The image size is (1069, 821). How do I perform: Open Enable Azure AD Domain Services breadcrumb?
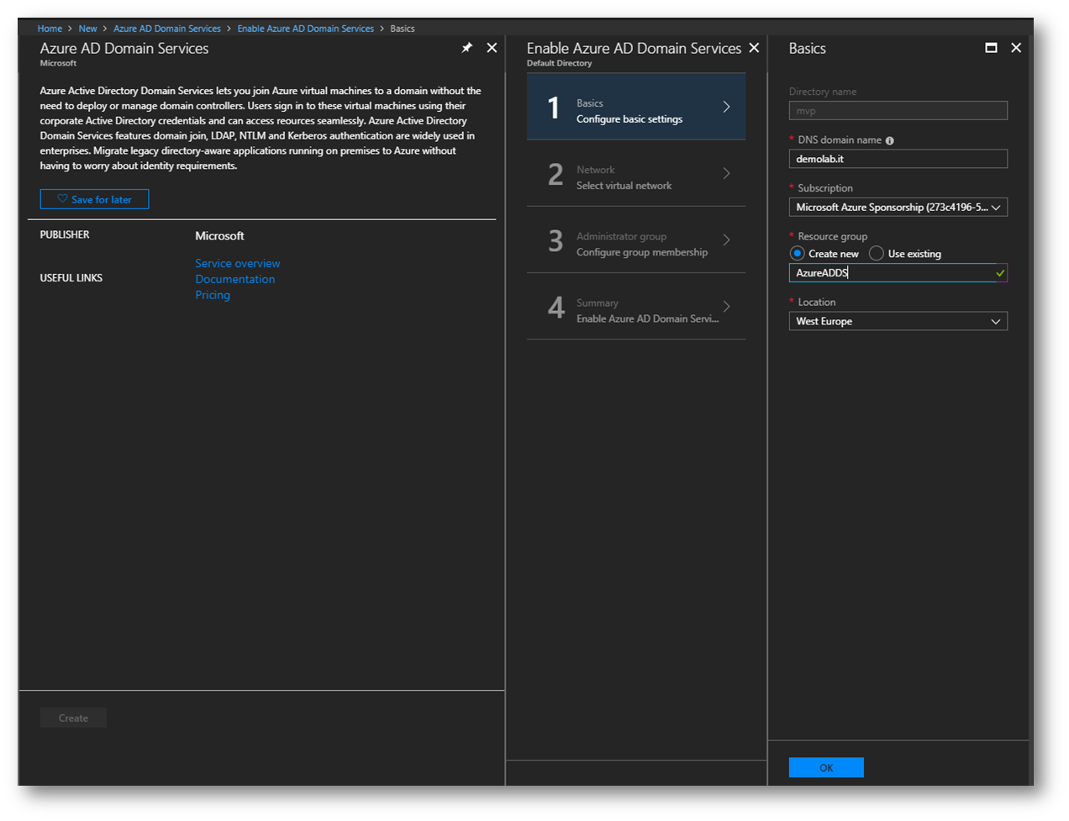(x=306, y=29)
